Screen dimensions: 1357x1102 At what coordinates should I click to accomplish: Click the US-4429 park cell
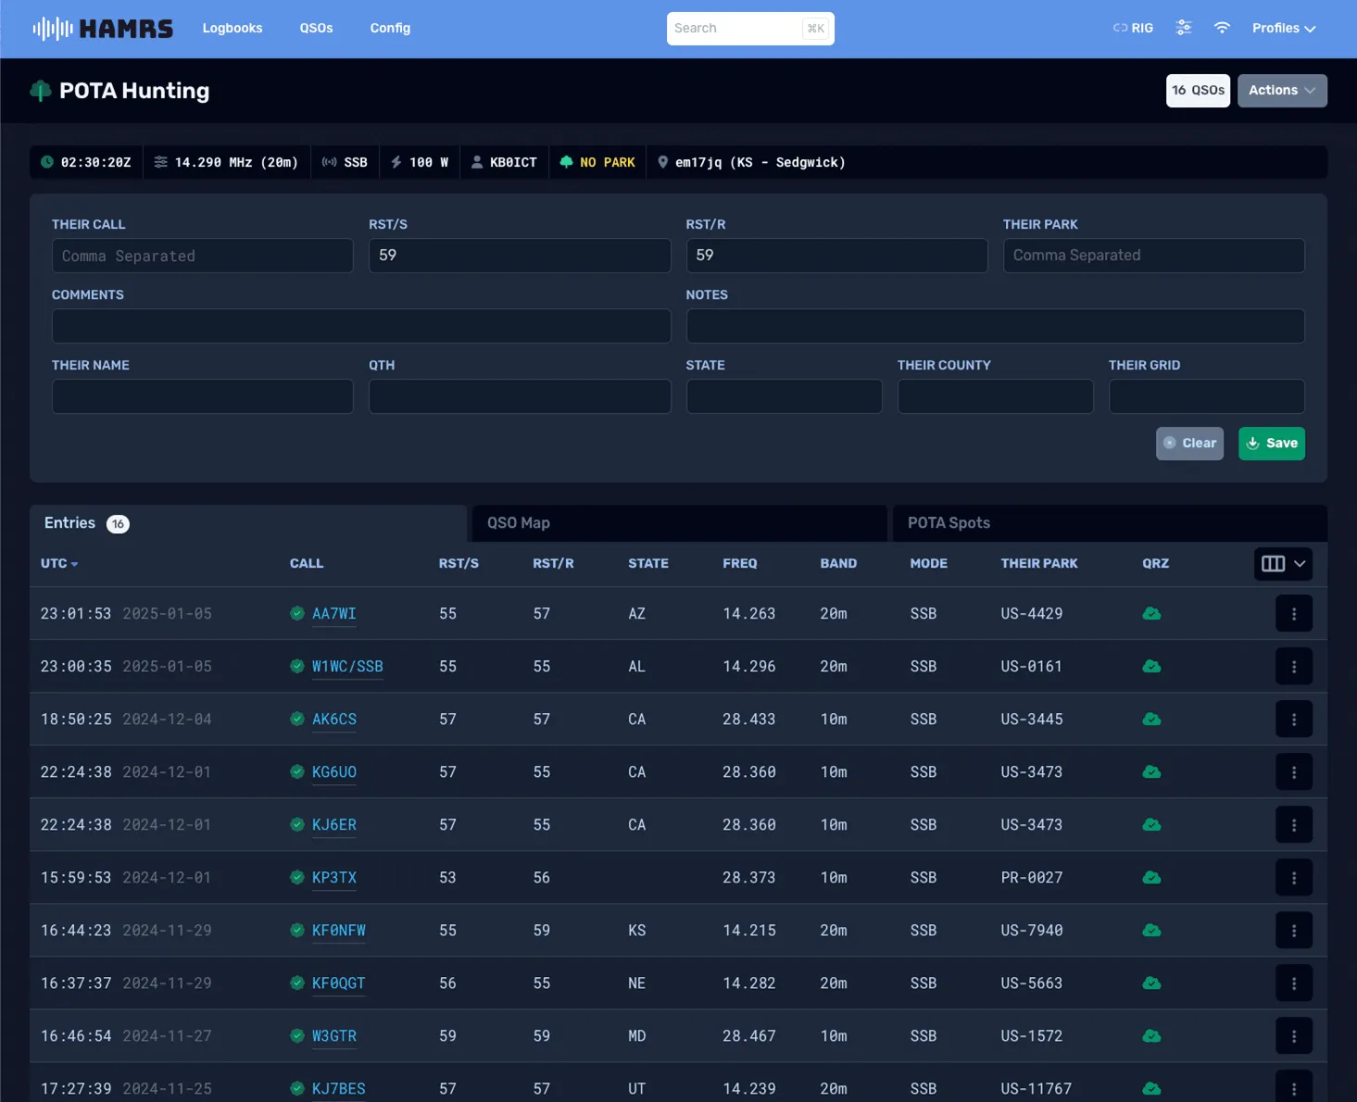pyautogui.click(x=1031, y=613)
